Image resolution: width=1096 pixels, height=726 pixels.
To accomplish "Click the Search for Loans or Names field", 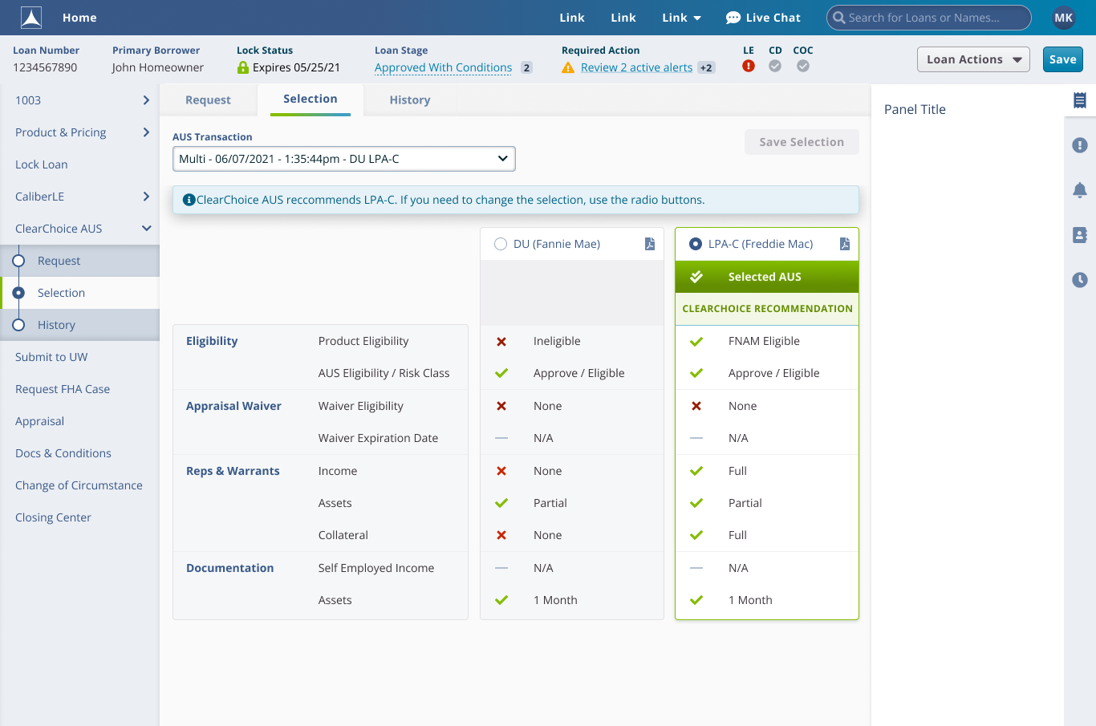I will tap(931, 18).
